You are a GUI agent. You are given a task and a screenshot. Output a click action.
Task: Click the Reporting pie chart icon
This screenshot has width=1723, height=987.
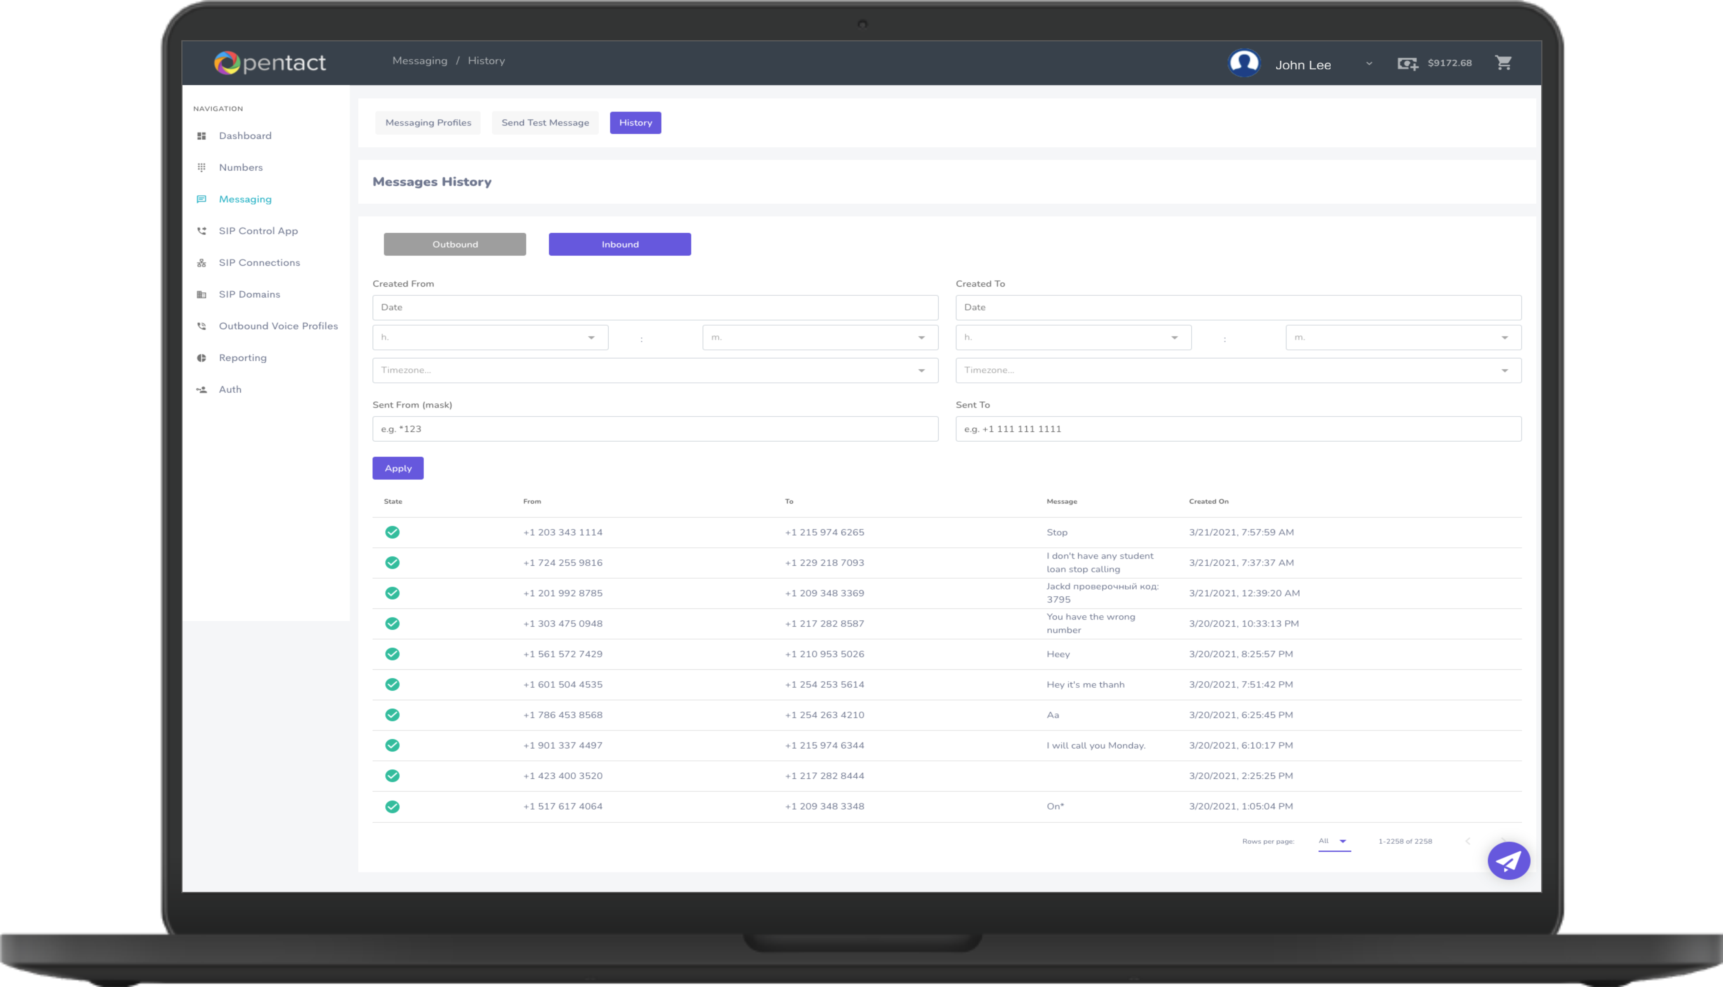point(201,358)
